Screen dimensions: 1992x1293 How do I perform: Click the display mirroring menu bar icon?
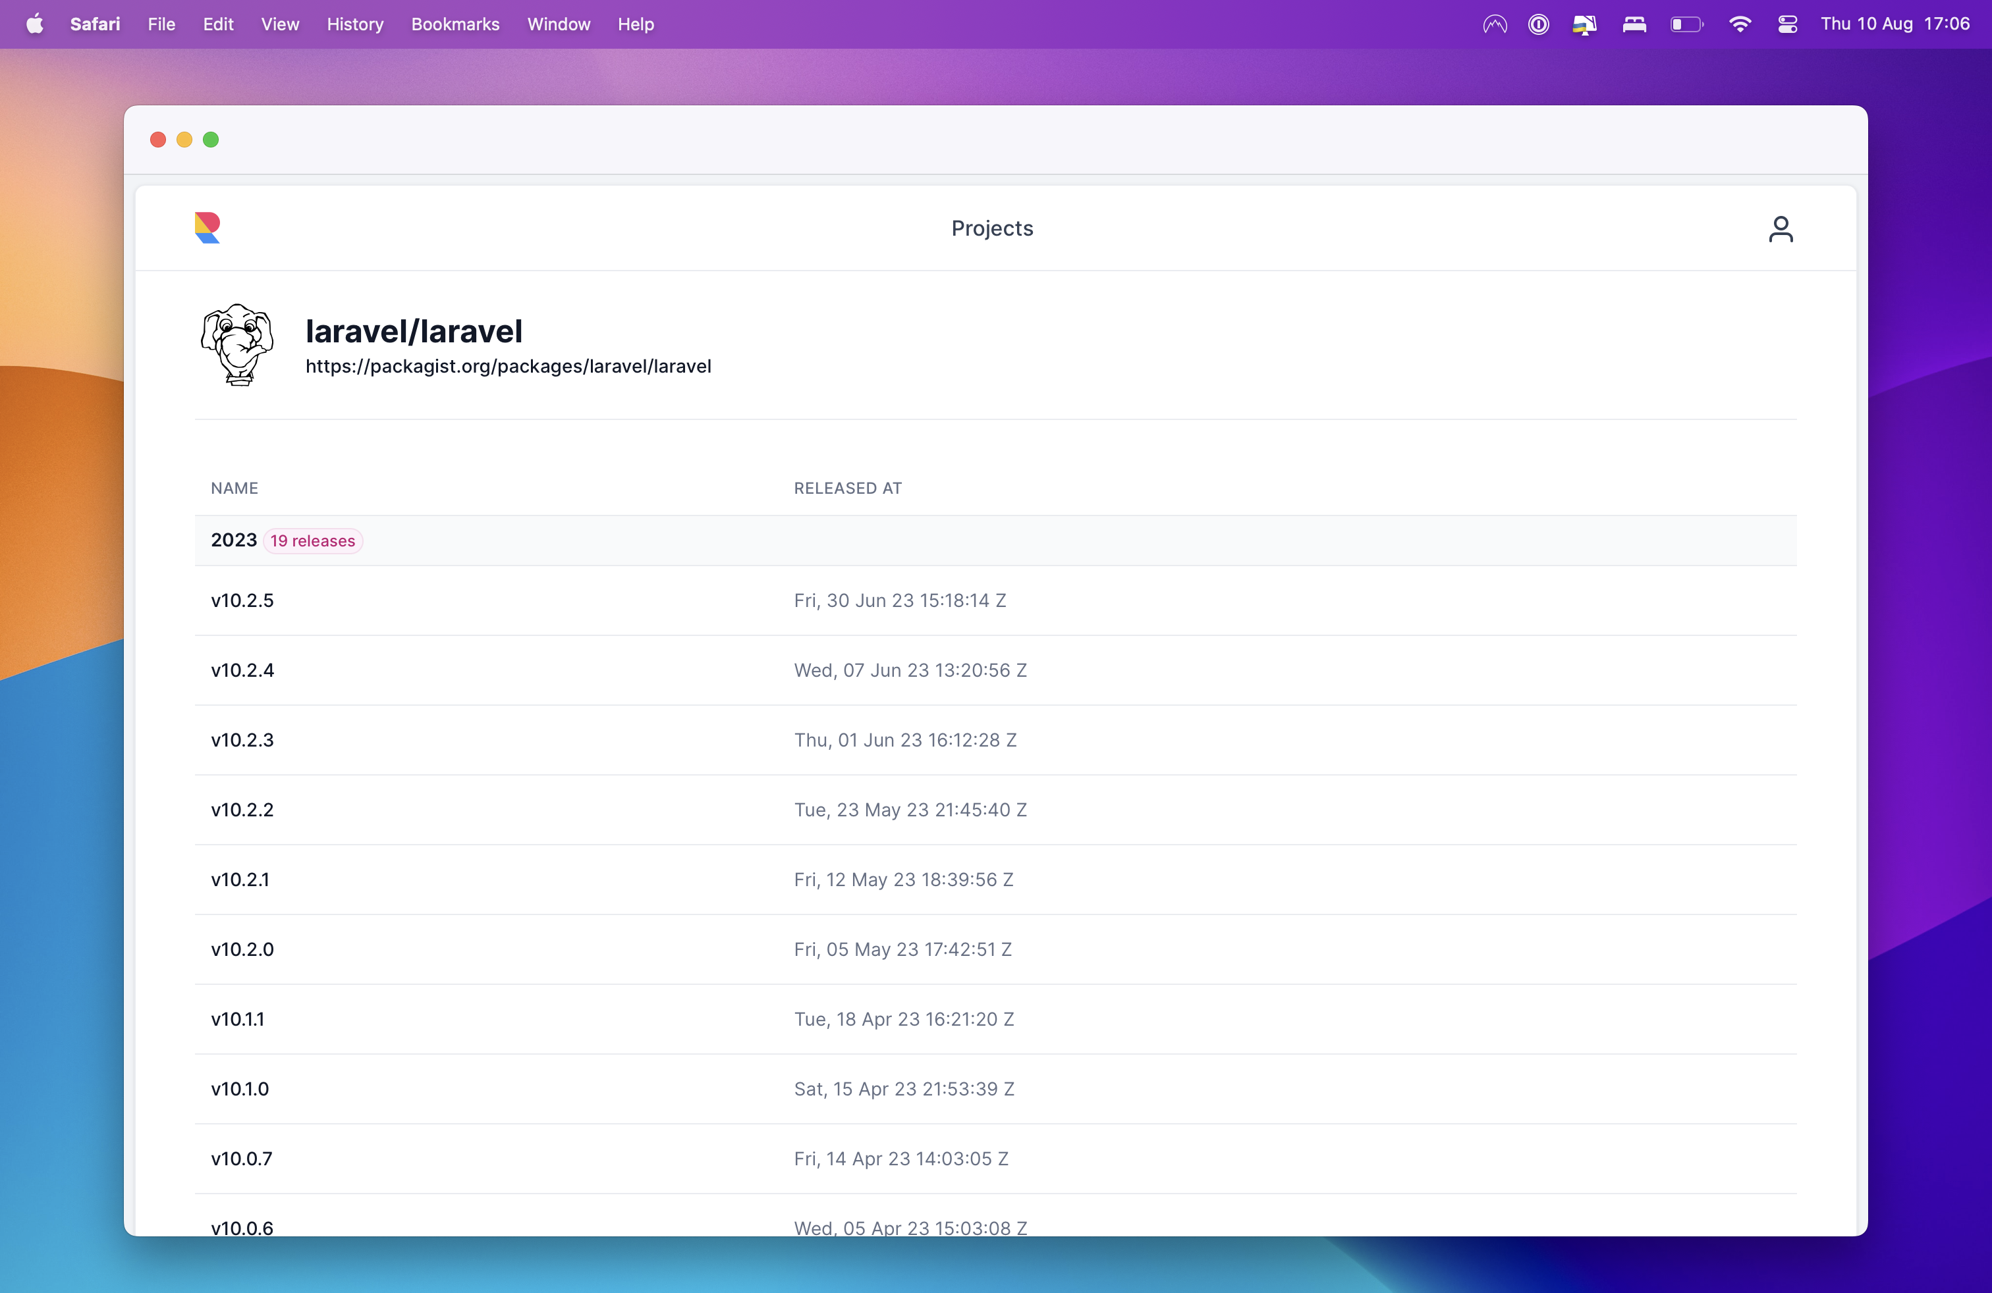pos(1584,24)
